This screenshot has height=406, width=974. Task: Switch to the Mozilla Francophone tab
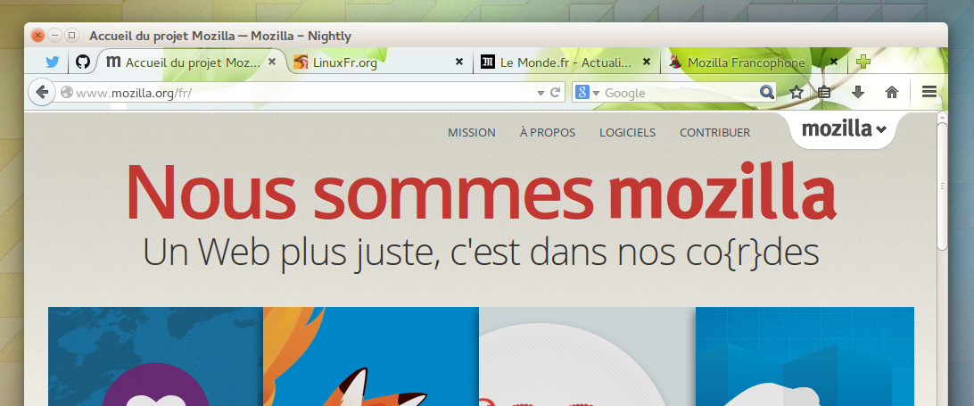[x=755, y=62]
